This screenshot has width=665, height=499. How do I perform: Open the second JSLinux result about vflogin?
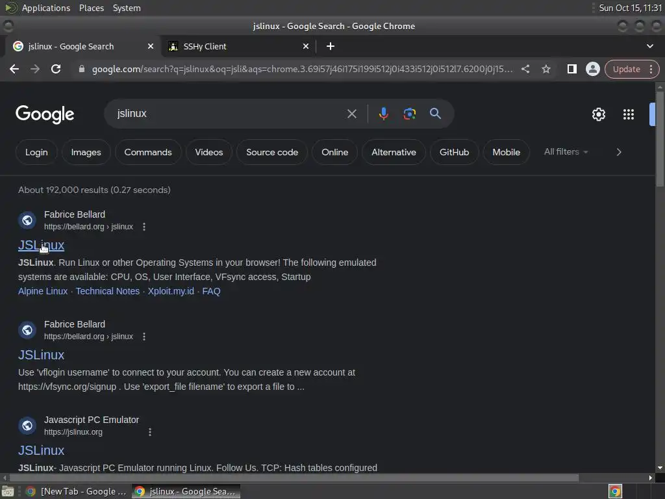(x=41, y=355)
